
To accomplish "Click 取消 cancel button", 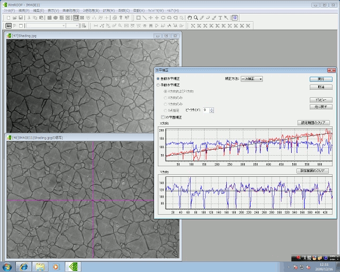I will (321, 87).
